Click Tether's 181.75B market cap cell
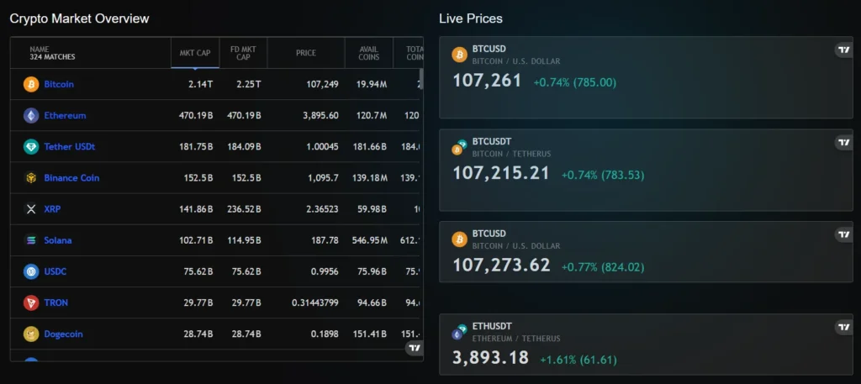This screenshot has width=861, height=384. tap(196, 147)
